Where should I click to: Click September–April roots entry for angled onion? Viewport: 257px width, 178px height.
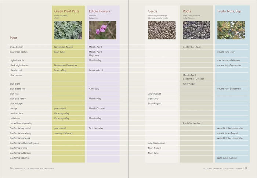192,47
